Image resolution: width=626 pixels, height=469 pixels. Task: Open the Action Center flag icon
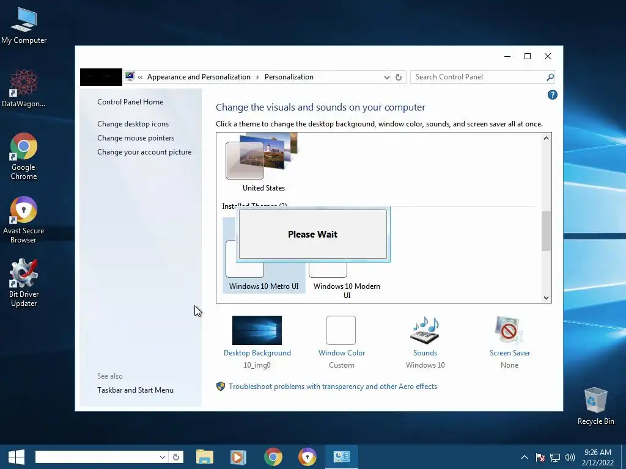(540, 457)
